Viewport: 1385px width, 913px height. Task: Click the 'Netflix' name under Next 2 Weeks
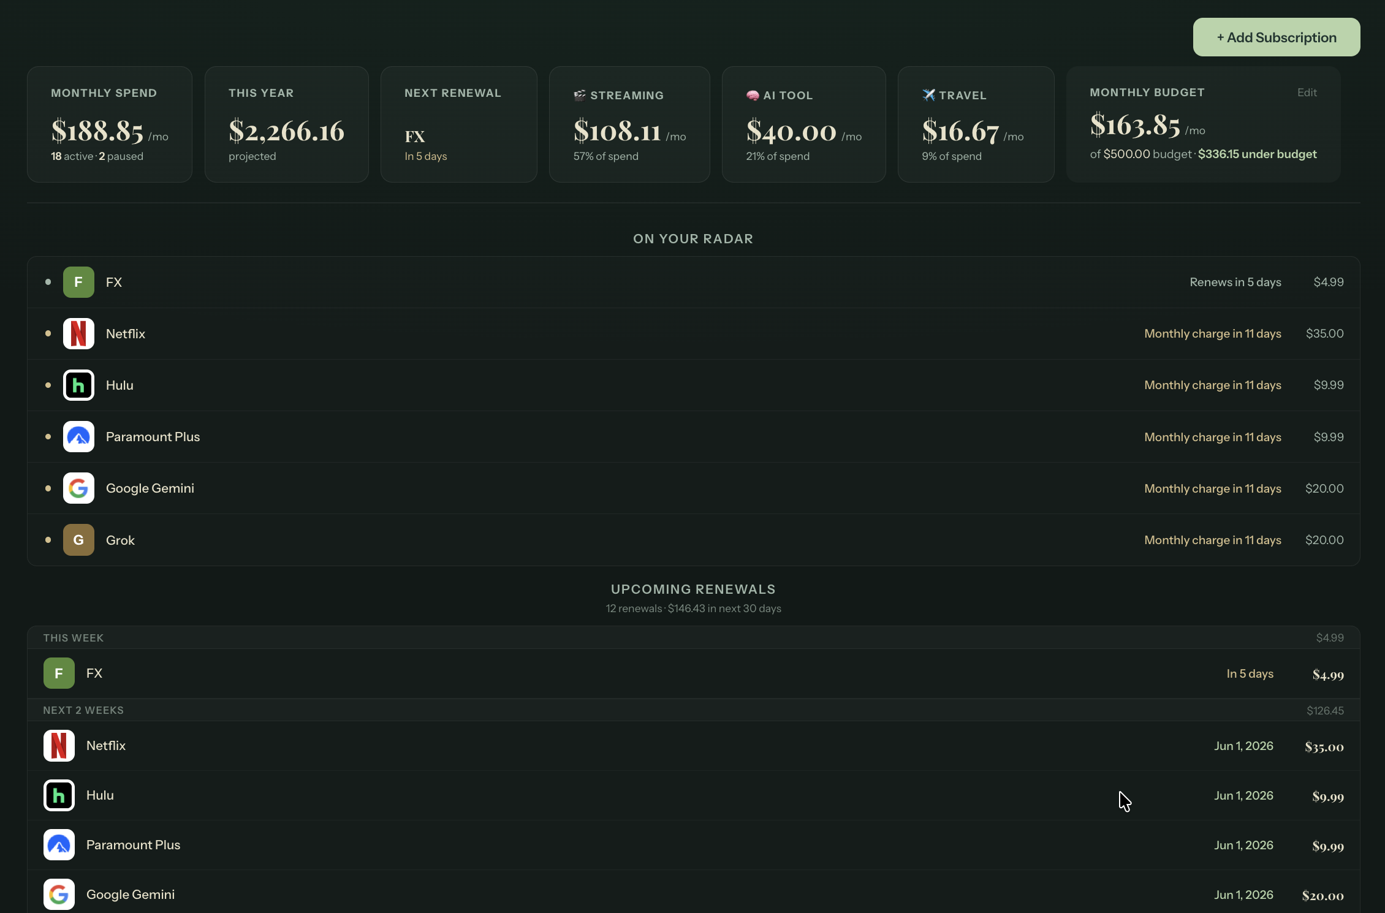tap(106, 746)
